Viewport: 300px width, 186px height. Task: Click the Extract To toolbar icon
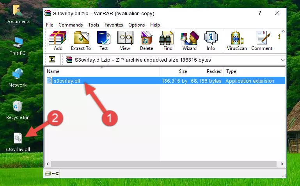click(x=81, y=41)
